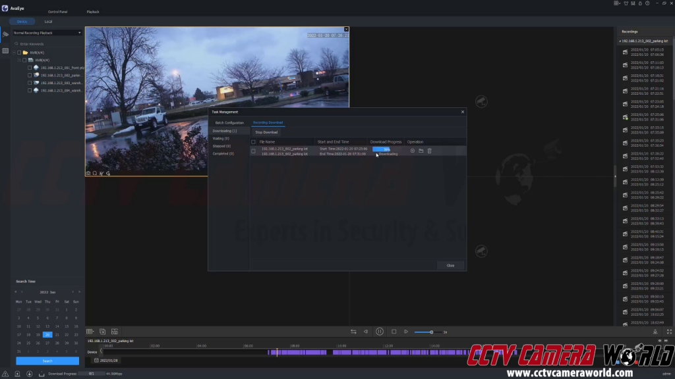Click the blue Search button
675x379 pixels.
pyautogui.click(x=47, y=361)
